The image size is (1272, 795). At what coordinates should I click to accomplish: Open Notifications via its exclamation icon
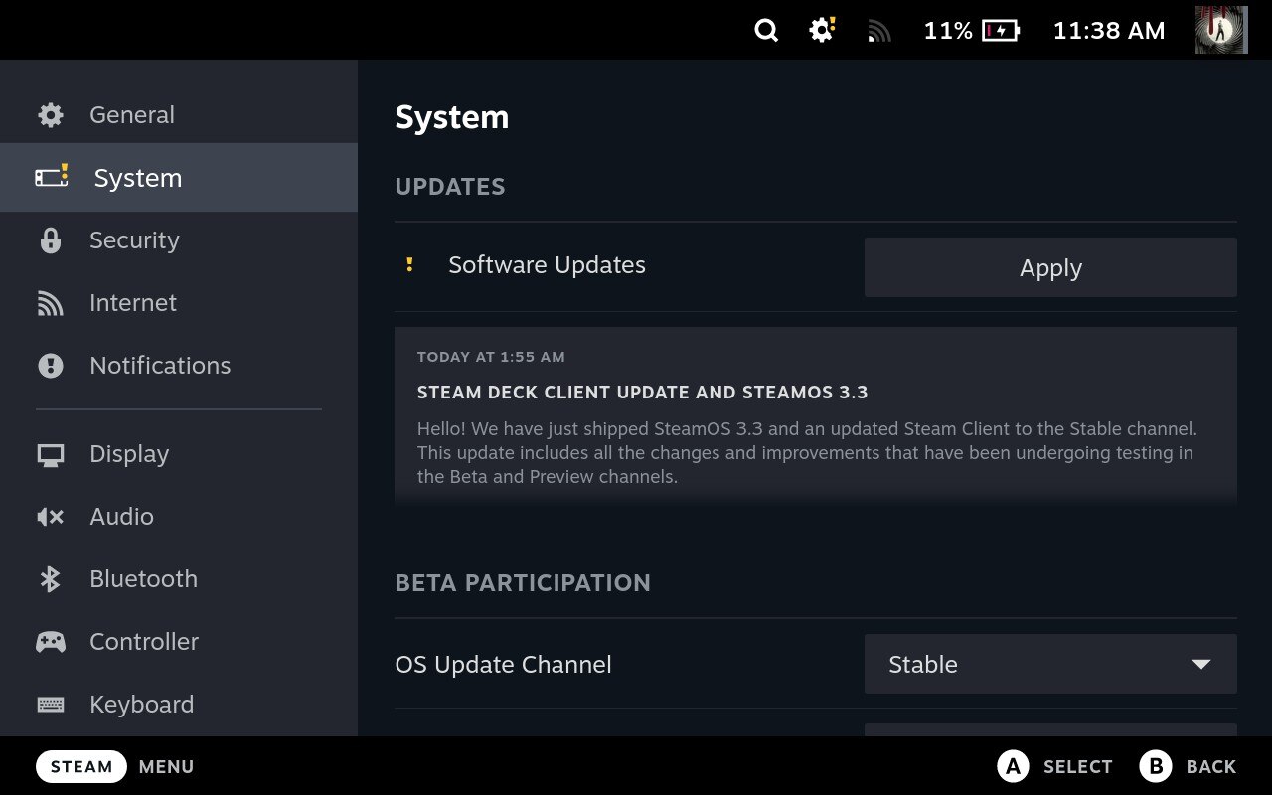[50, 365]
